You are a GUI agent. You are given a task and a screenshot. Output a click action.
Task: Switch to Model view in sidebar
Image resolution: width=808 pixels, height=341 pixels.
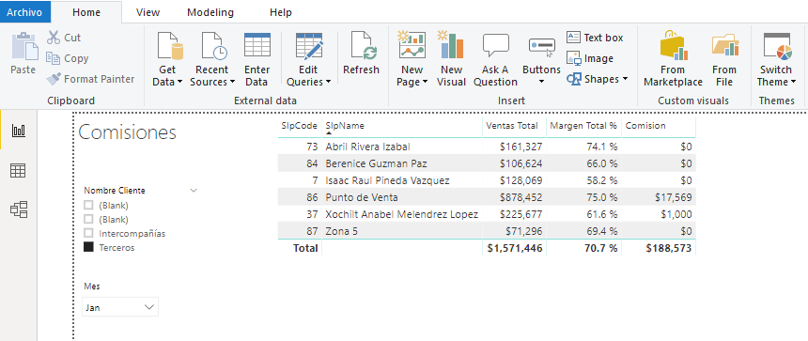click(19, 209)
